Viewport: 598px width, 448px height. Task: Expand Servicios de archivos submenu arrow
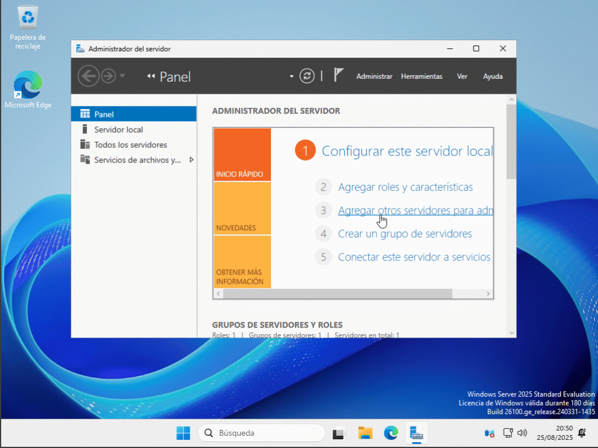click(x=192, y=160)
